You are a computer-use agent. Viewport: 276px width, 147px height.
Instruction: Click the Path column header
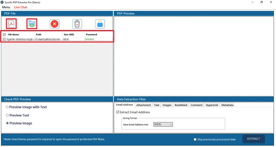tap(48, 34)
